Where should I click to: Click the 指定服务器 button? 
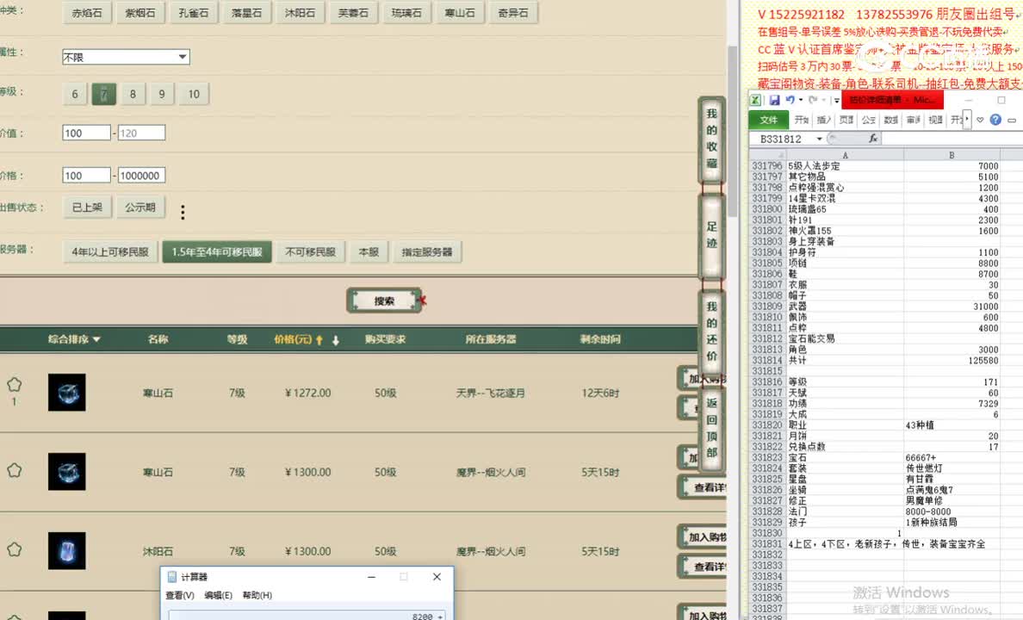pyautogui.click(x=427, y=252)
